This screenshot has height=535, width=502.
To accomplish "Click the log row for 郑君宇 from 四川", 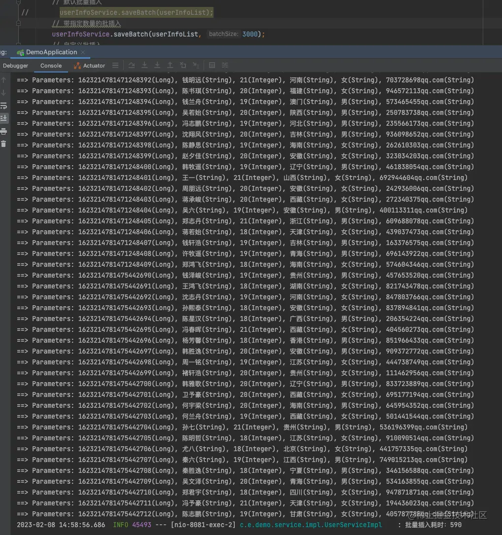I will pyautogui.click(x=246, y=493).
